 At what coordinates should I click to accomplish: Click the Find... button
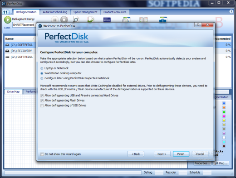pyautogui.click(x=221, y=164)
